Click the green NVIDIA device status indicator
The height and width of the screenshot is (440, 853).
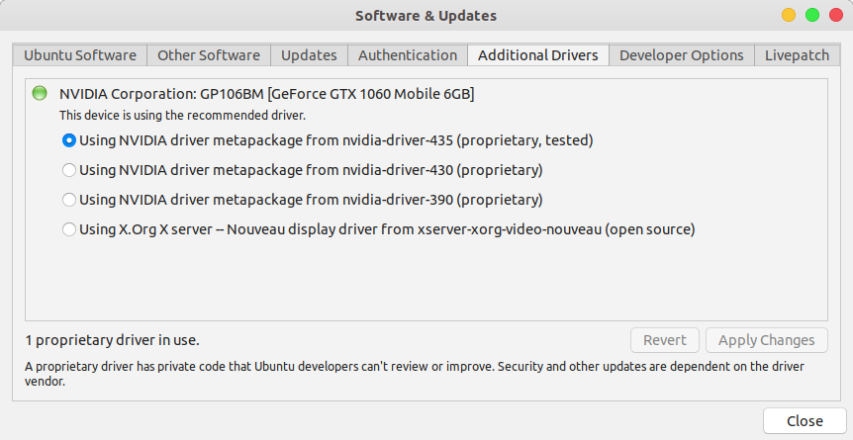click(x=40, y=94)
